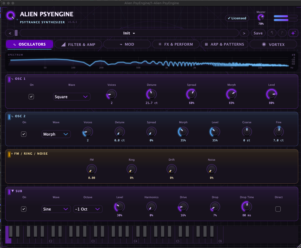Play the C3 key on keyboard

tap(92, 240)
